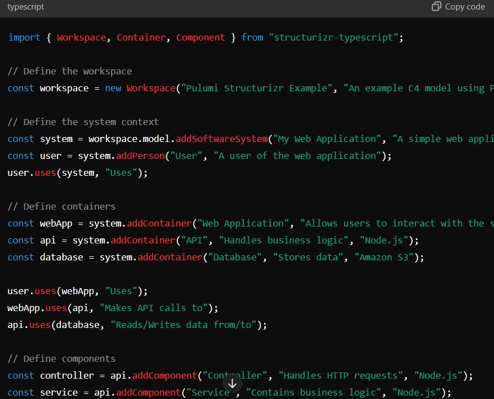Screen dimensions: 494x399
Task: Click 'addSoftwareSystem' method name
Action: tap(221, 139)
